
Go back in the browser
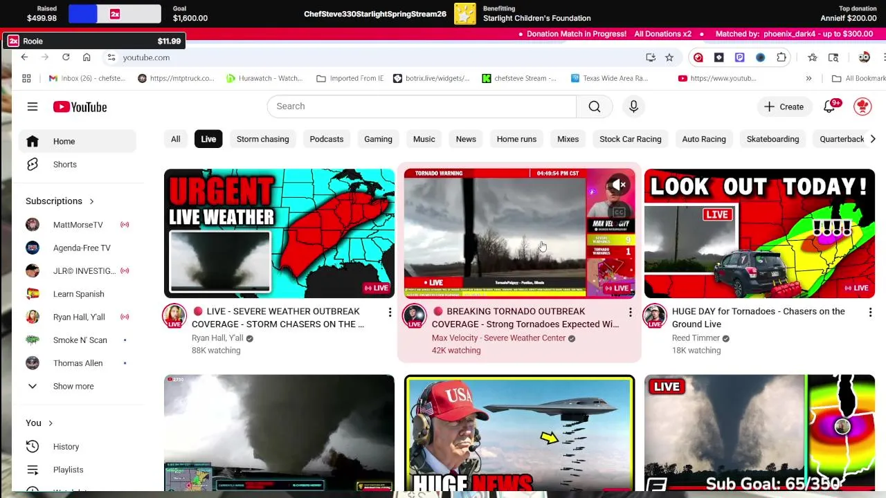(24, 57)
